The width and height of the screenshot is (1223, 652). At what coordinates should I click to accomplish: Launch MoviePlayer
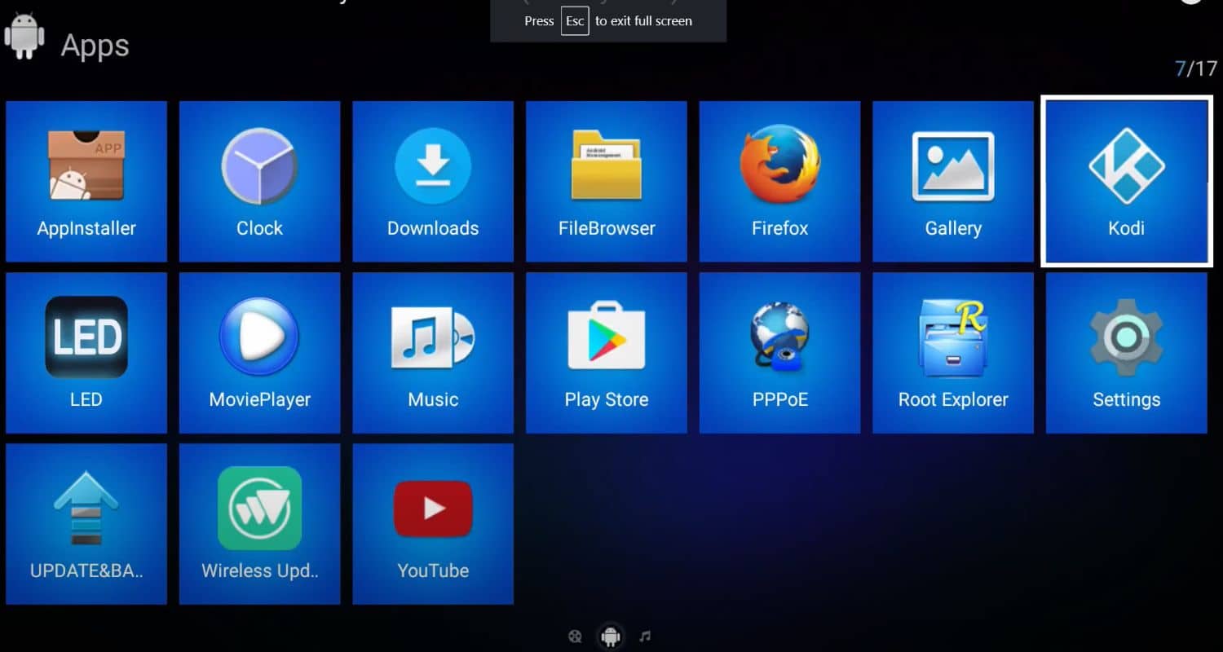tap(260, 353)
